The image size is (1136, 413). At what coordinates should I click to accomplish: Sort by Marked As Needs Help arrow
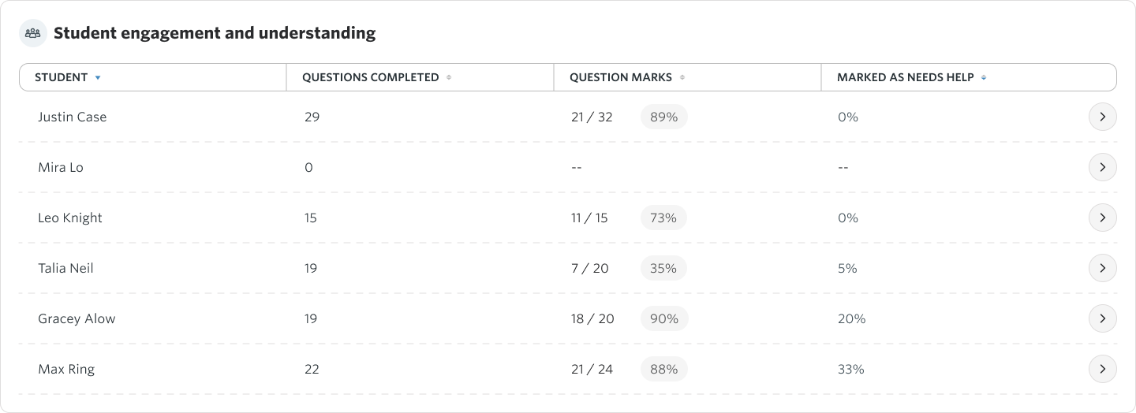984,77
